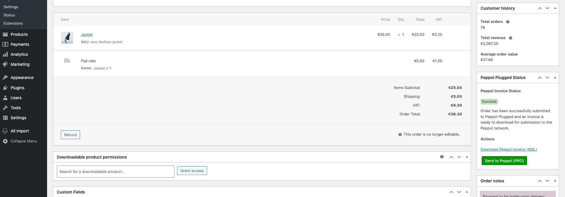Open the Appearance section in the sidebar
Screen dimensions: 565x197
tap(21, 78)
